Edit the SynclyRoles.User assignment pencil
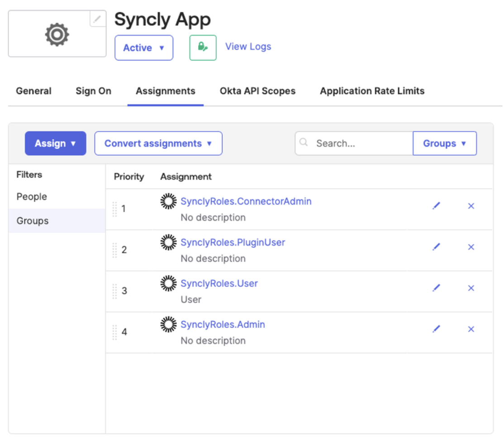The height and width of the screenshot is (439, 504). (436, 288)
